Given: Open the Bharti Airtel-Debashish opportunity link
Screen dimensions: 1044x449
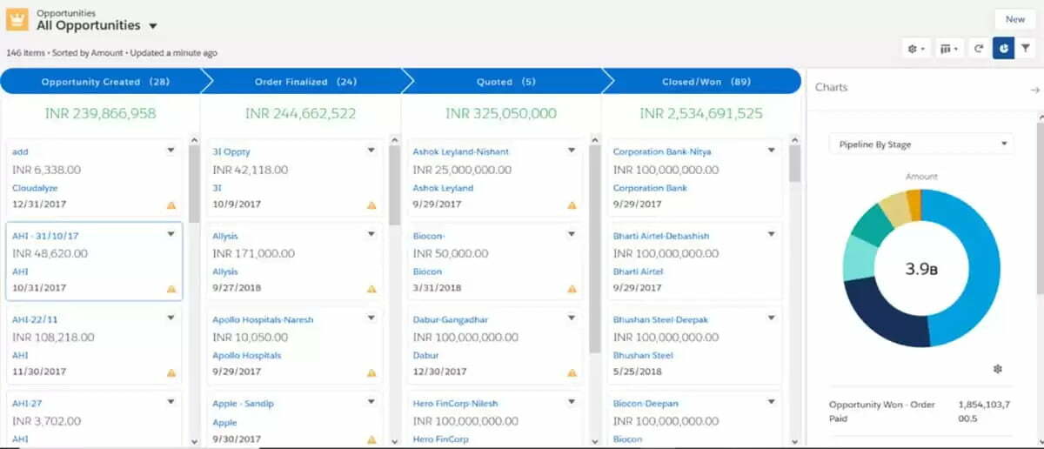Looking at the screenshot, I should (660, 236).
